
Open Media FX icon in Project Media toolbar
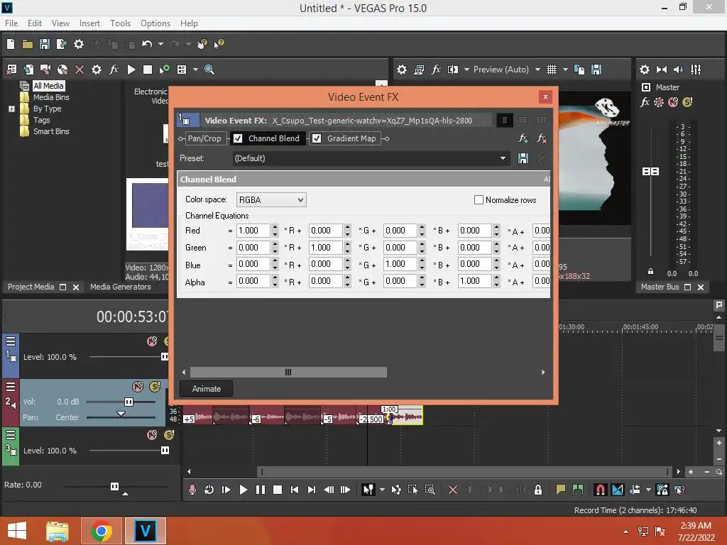pyautogui.click(x=114, y=70)
